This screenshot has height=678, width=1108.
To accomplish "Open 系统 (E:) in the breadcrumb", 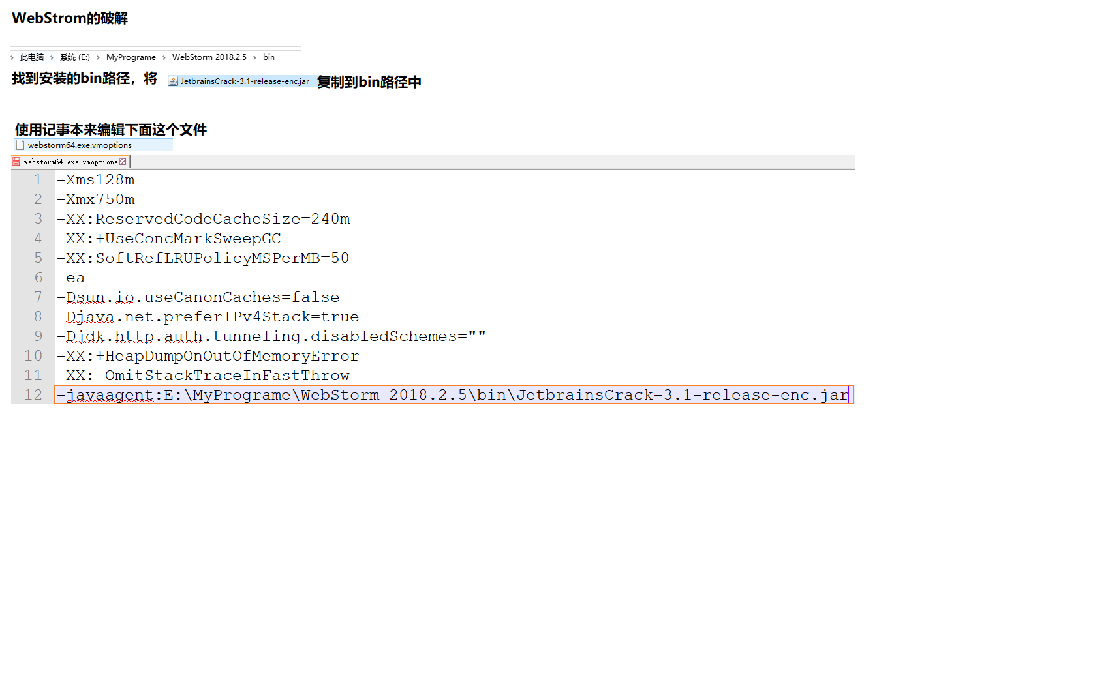I will coord(75,57).
